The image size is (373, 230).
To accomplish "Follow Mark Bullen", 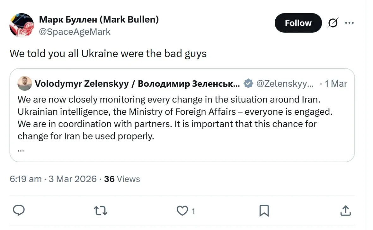I will [x=298, y=23].
